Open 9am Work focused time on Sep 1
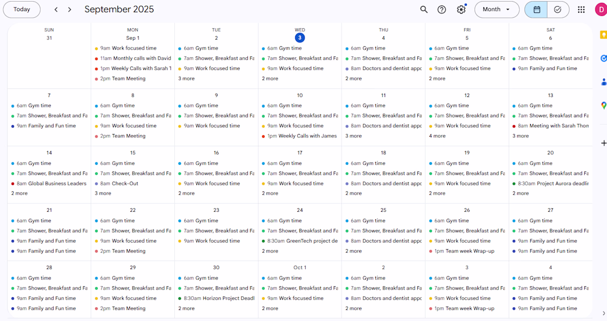The image size is (607, 321). [x=133, y=49]
